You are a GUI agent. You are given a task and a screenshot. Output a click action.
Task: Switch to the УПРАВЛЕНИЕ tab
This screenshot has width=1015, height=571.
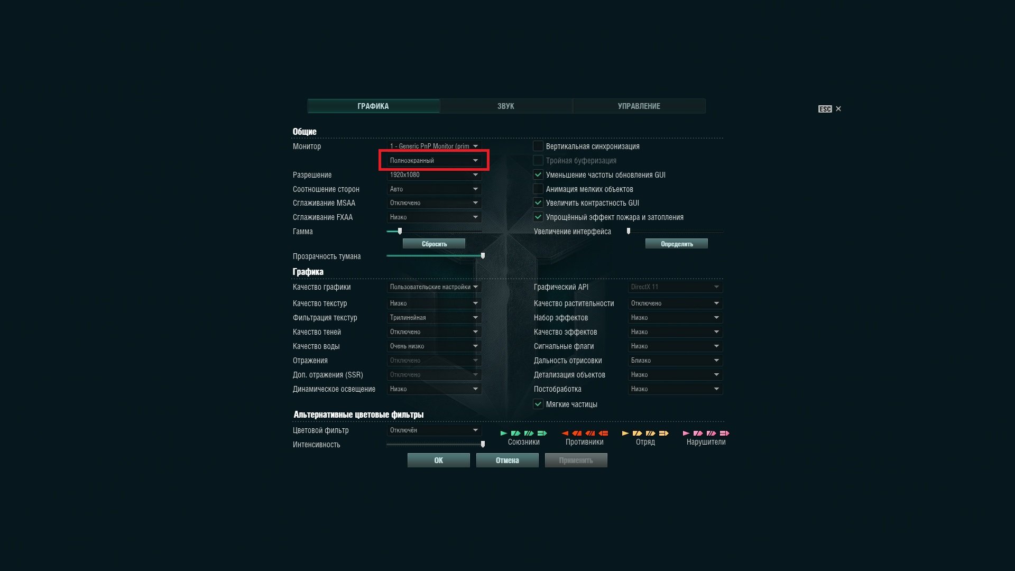point(639,106)
